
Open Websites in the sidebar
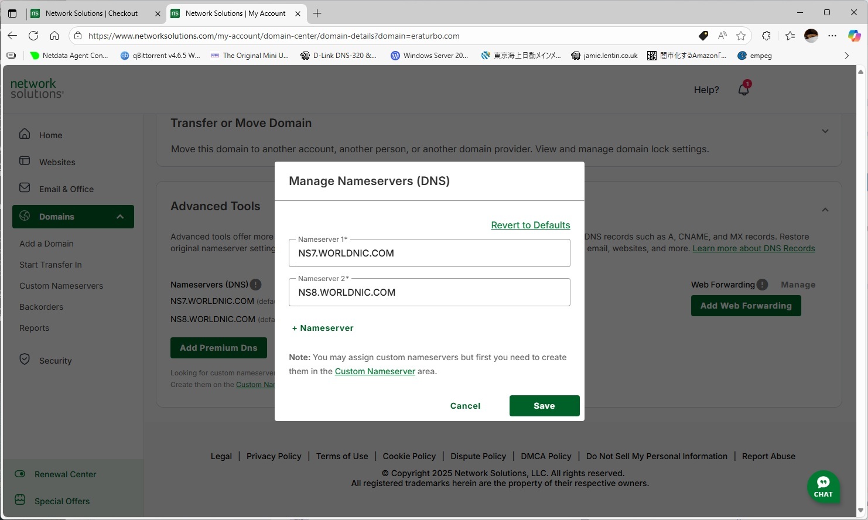[x=57, y=162]
